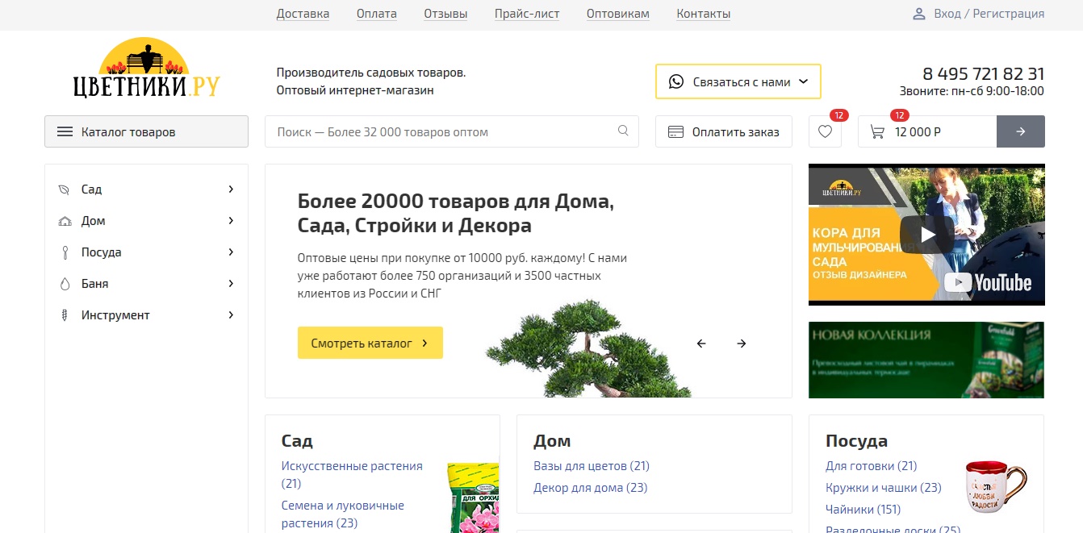
Task: Click the leaf icon beside Сад
Action: [65, 189]
